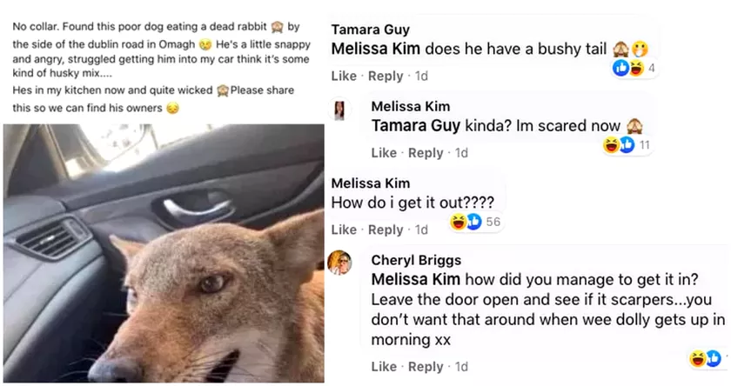The height and width of the screenshot is (386, 731).
Task: Like the 'How do i get it out????' comment
Action: (344, 230)
